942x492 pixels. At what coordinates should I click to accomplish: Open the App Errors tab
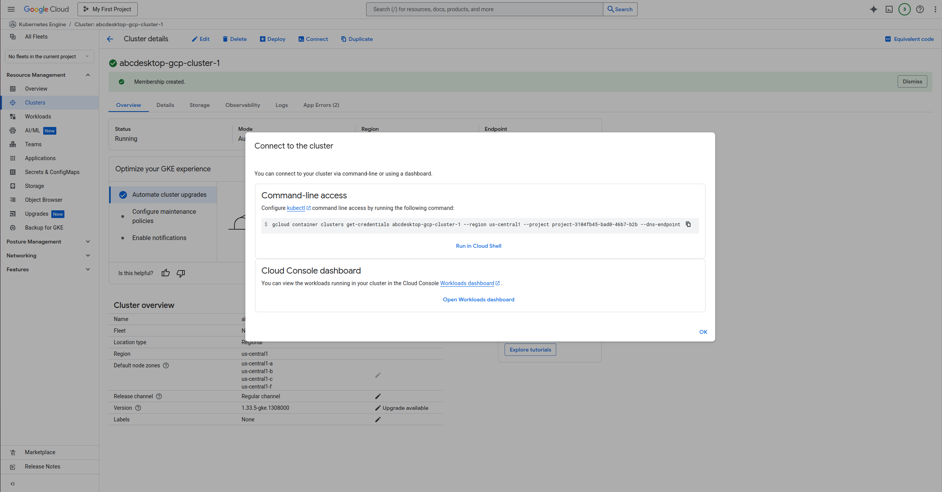321,105
